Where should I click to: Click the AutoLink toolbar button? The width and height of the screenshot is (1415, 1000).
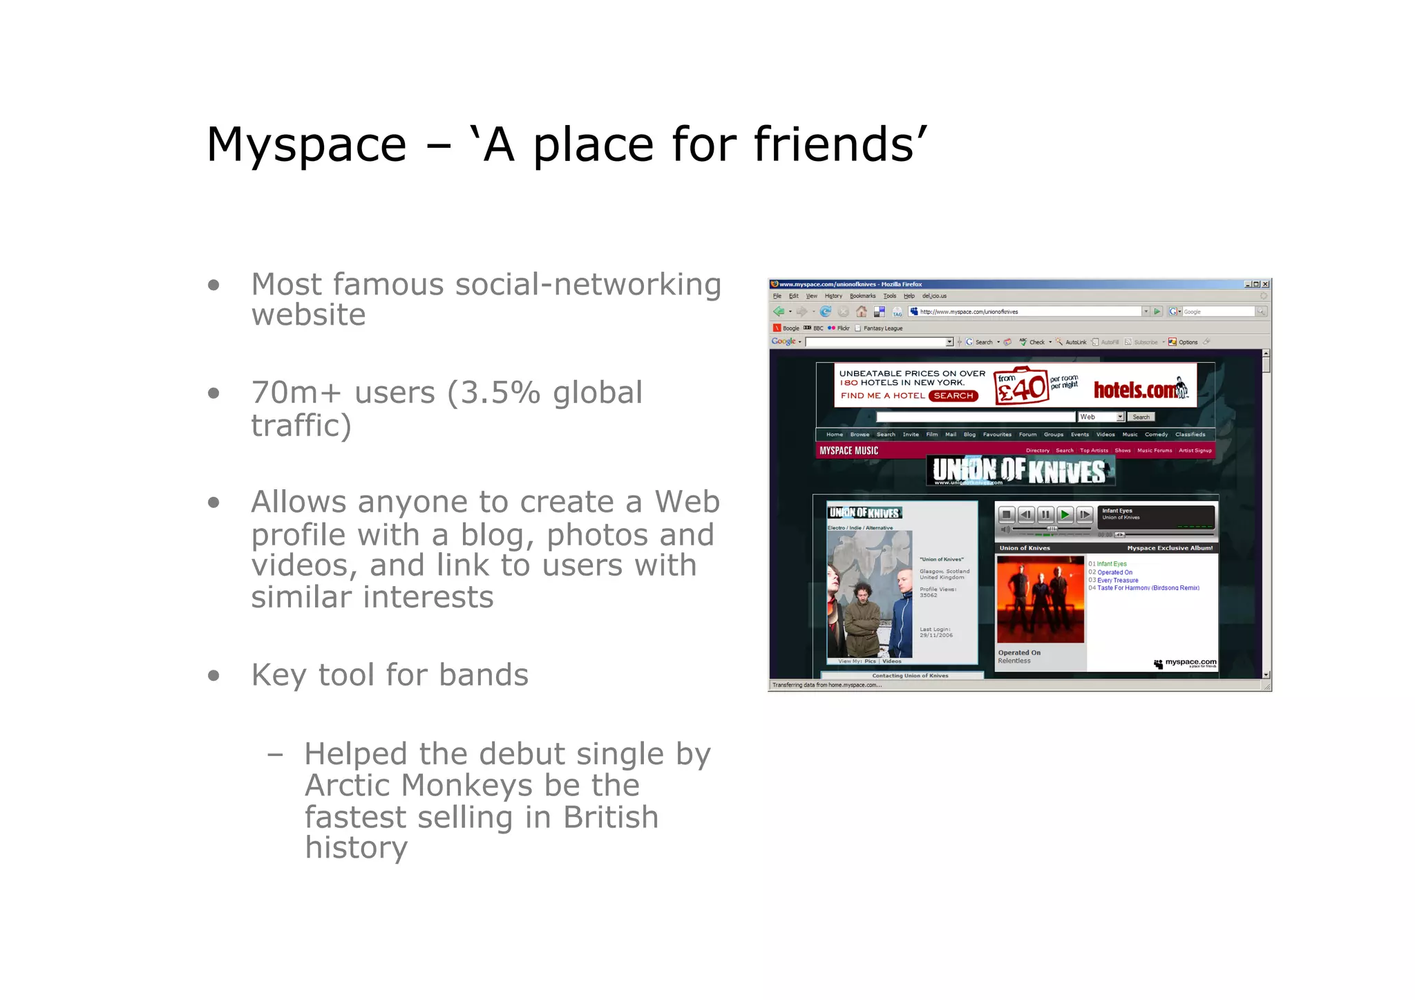click(1071, 342)
